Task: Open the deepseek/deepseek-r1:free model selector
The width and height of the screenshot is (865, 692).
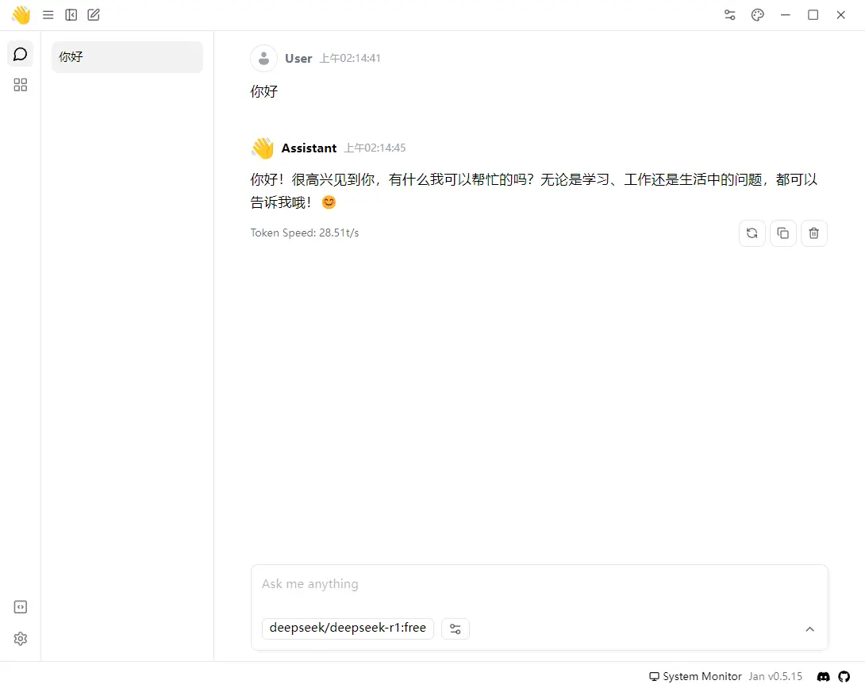Action: pos(348,629)
